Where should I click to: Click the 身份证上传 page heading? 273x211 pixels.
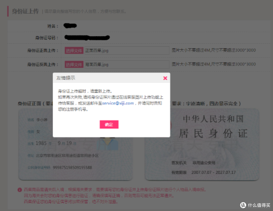26,11
